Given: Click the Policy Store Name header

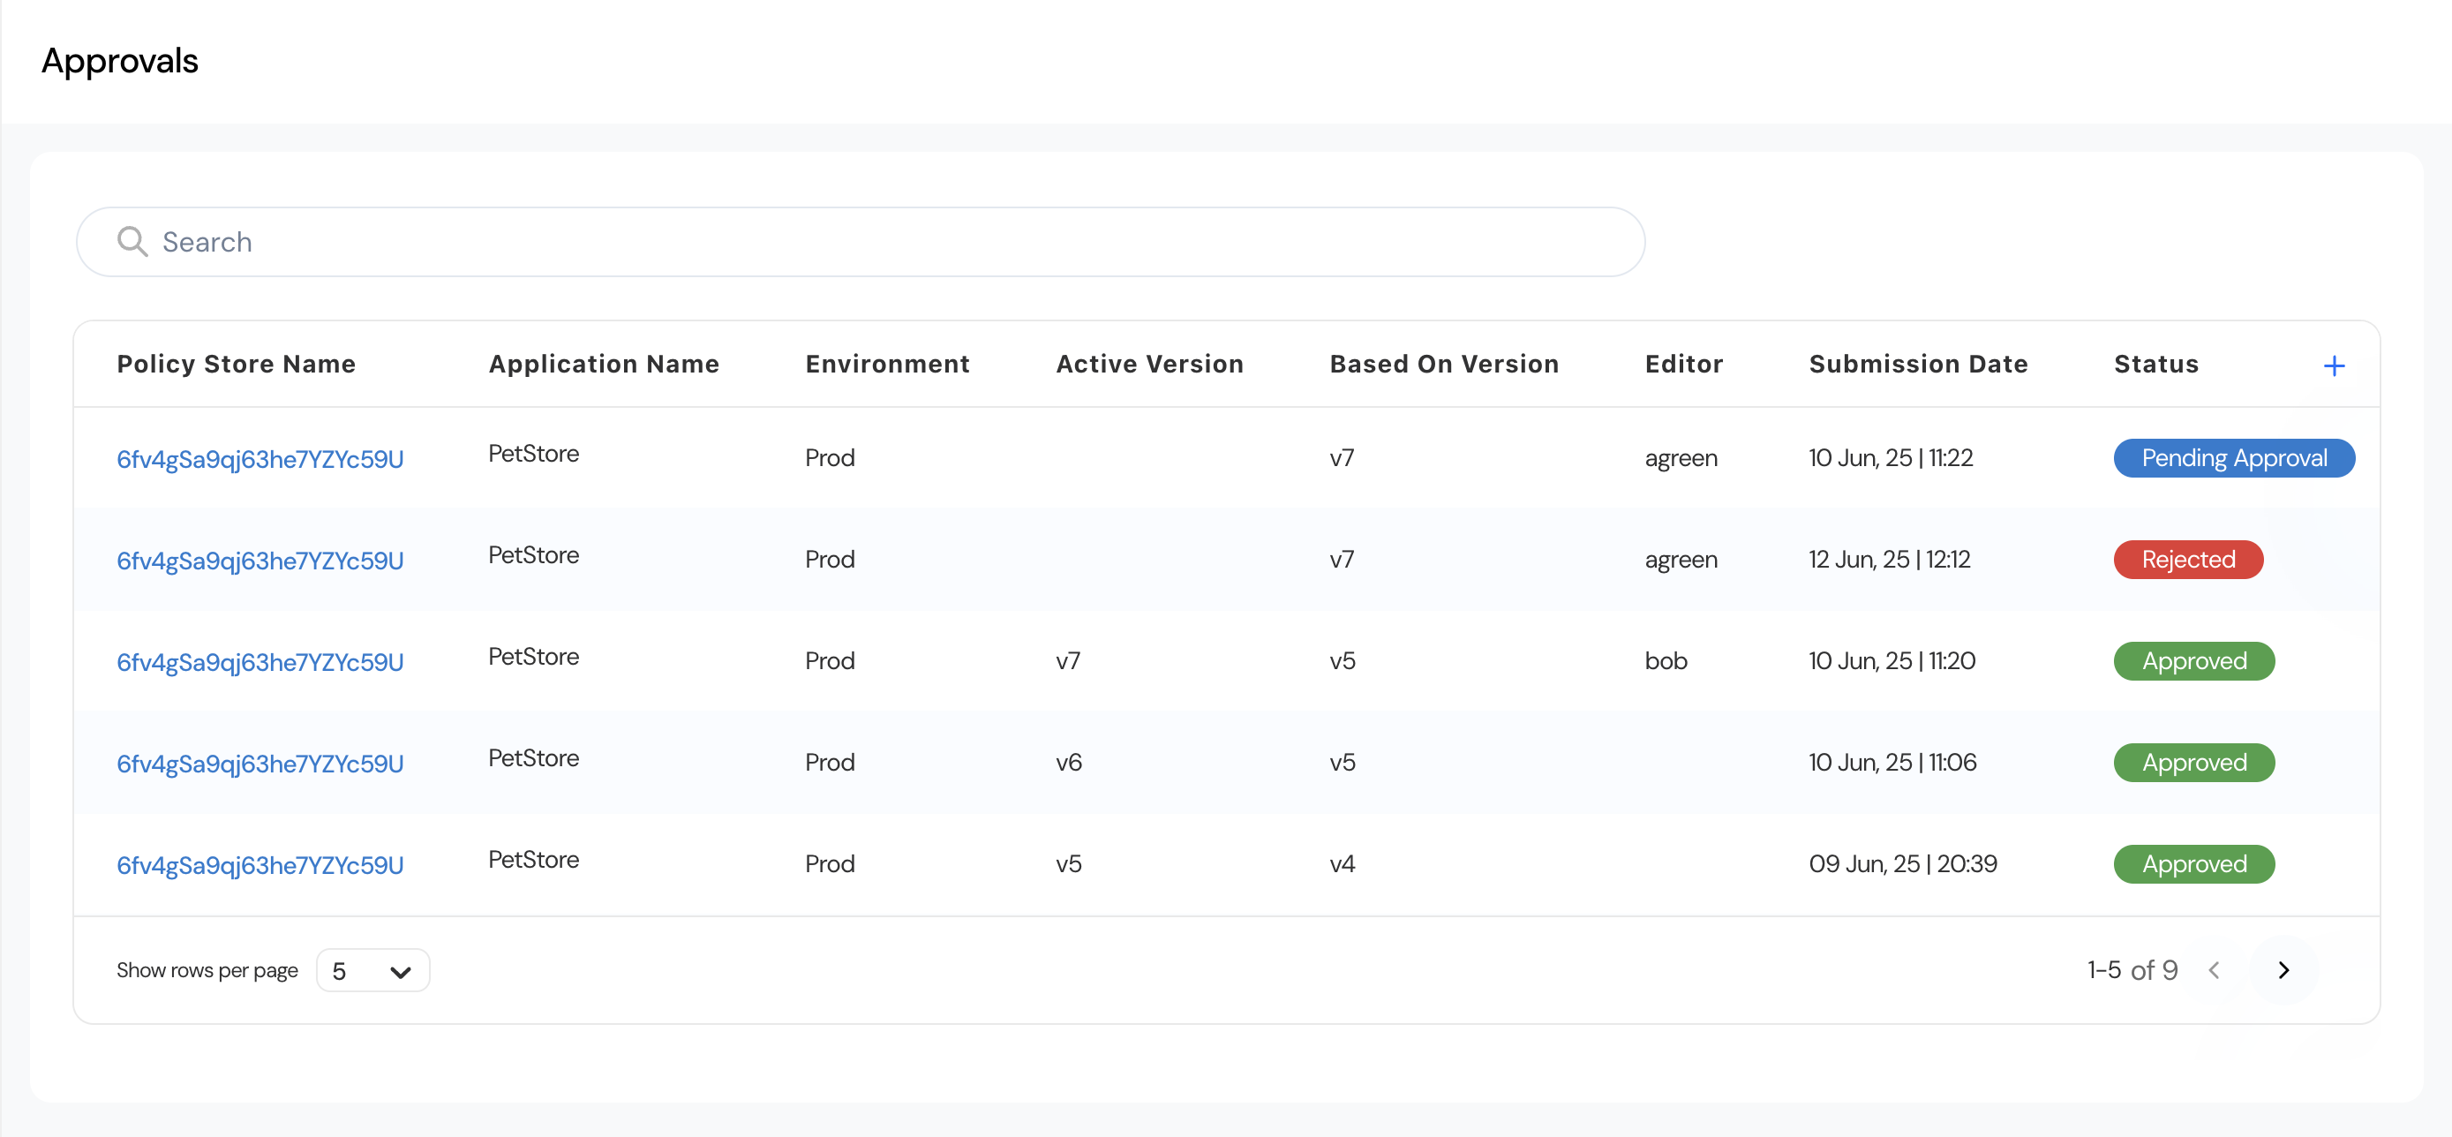Looking at the screenshot, I should pyautogui.click(x=236, y=364).
